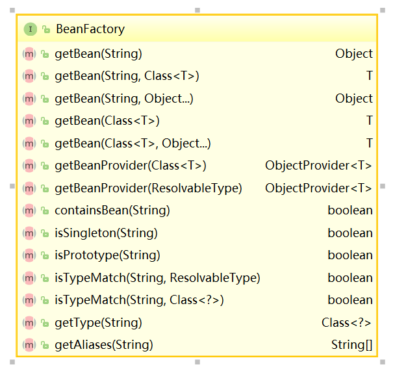Click the method icon for getBeanProvider(ResolvableType)

tap(29, 188)
